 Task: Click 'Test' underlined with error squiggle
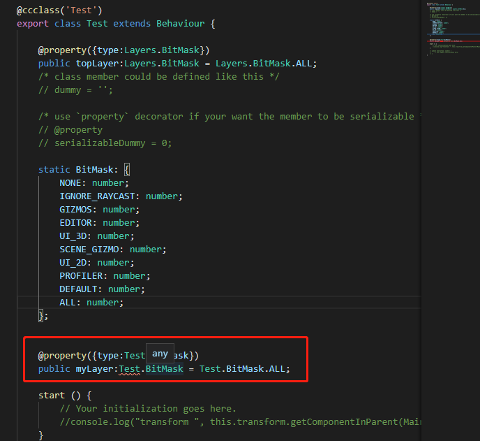pos(129,369)
